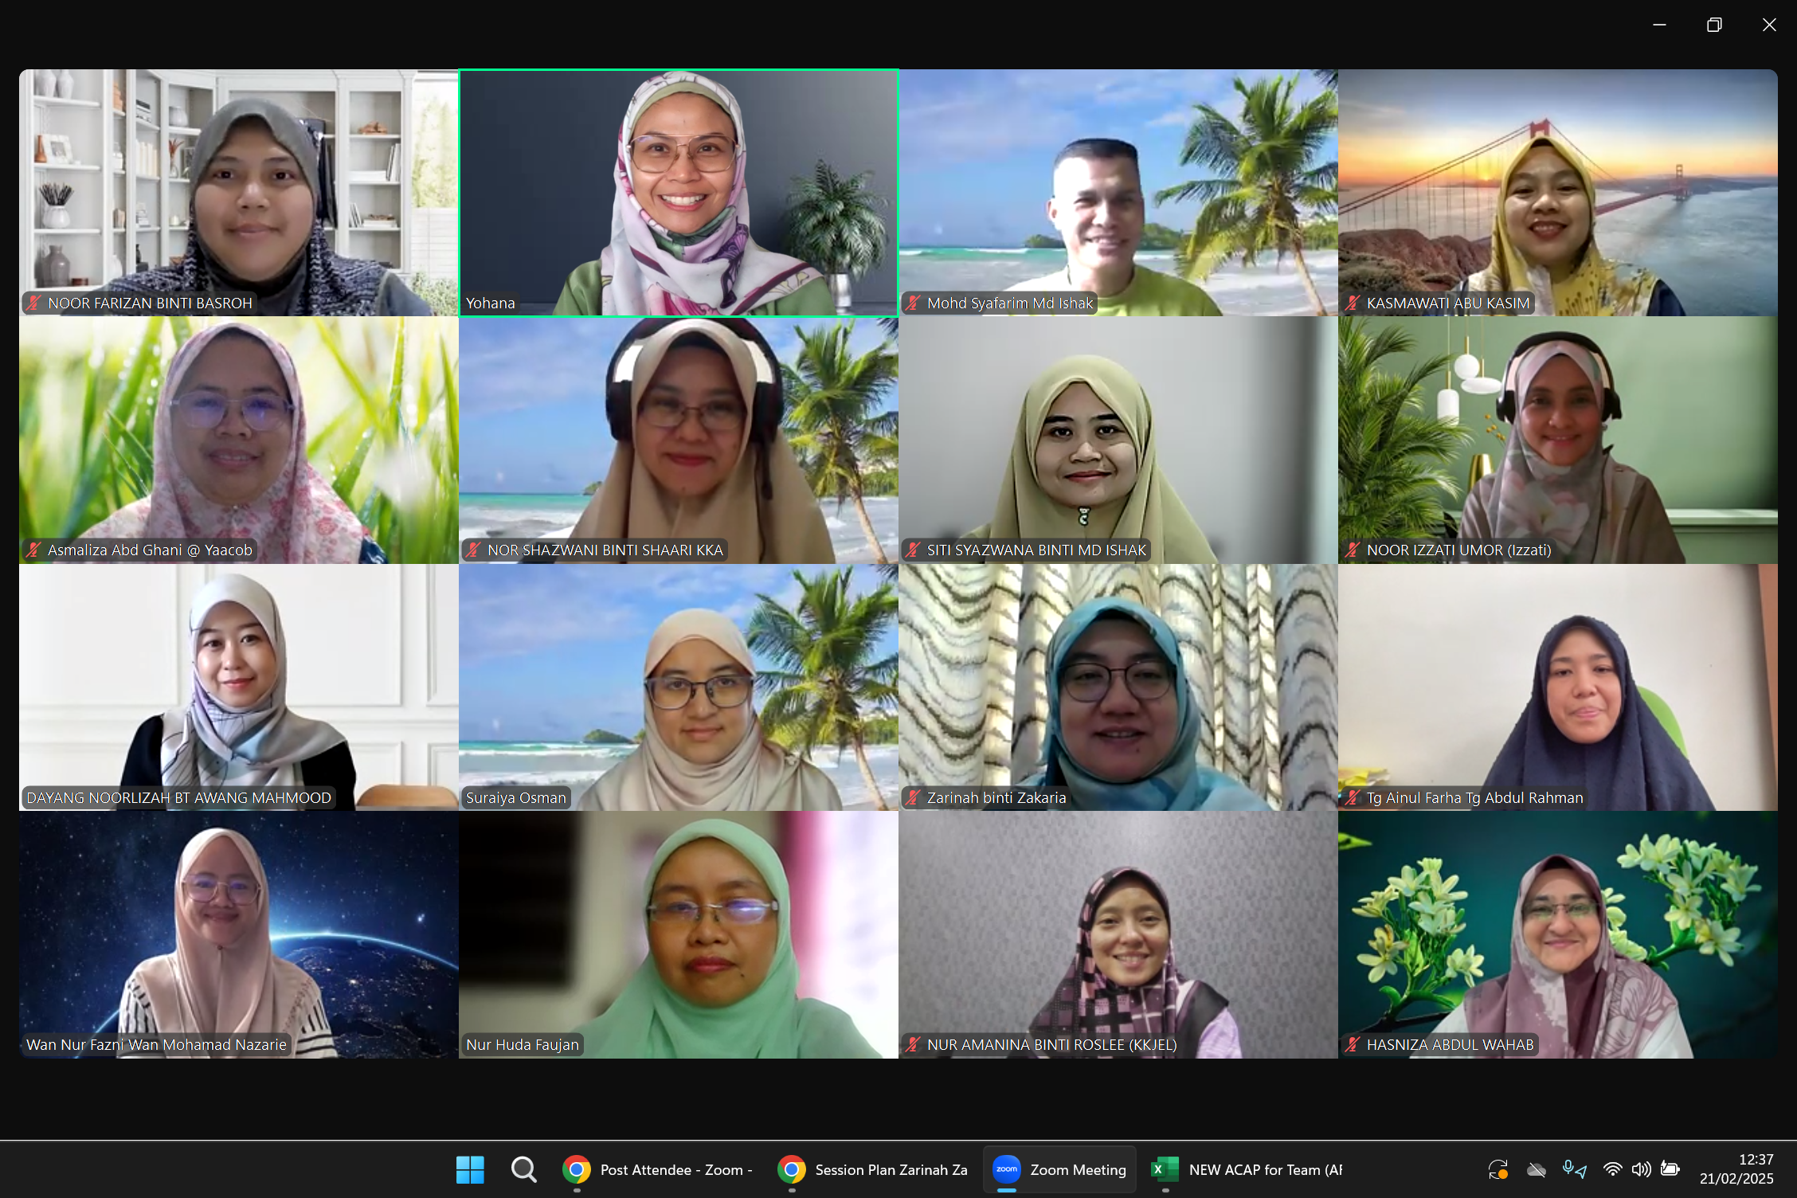Click muted mic icon beside NUR AMANINA BINTI ROSLEE
Viewport: 1797px width, 1198px height.
(913, 1044)
